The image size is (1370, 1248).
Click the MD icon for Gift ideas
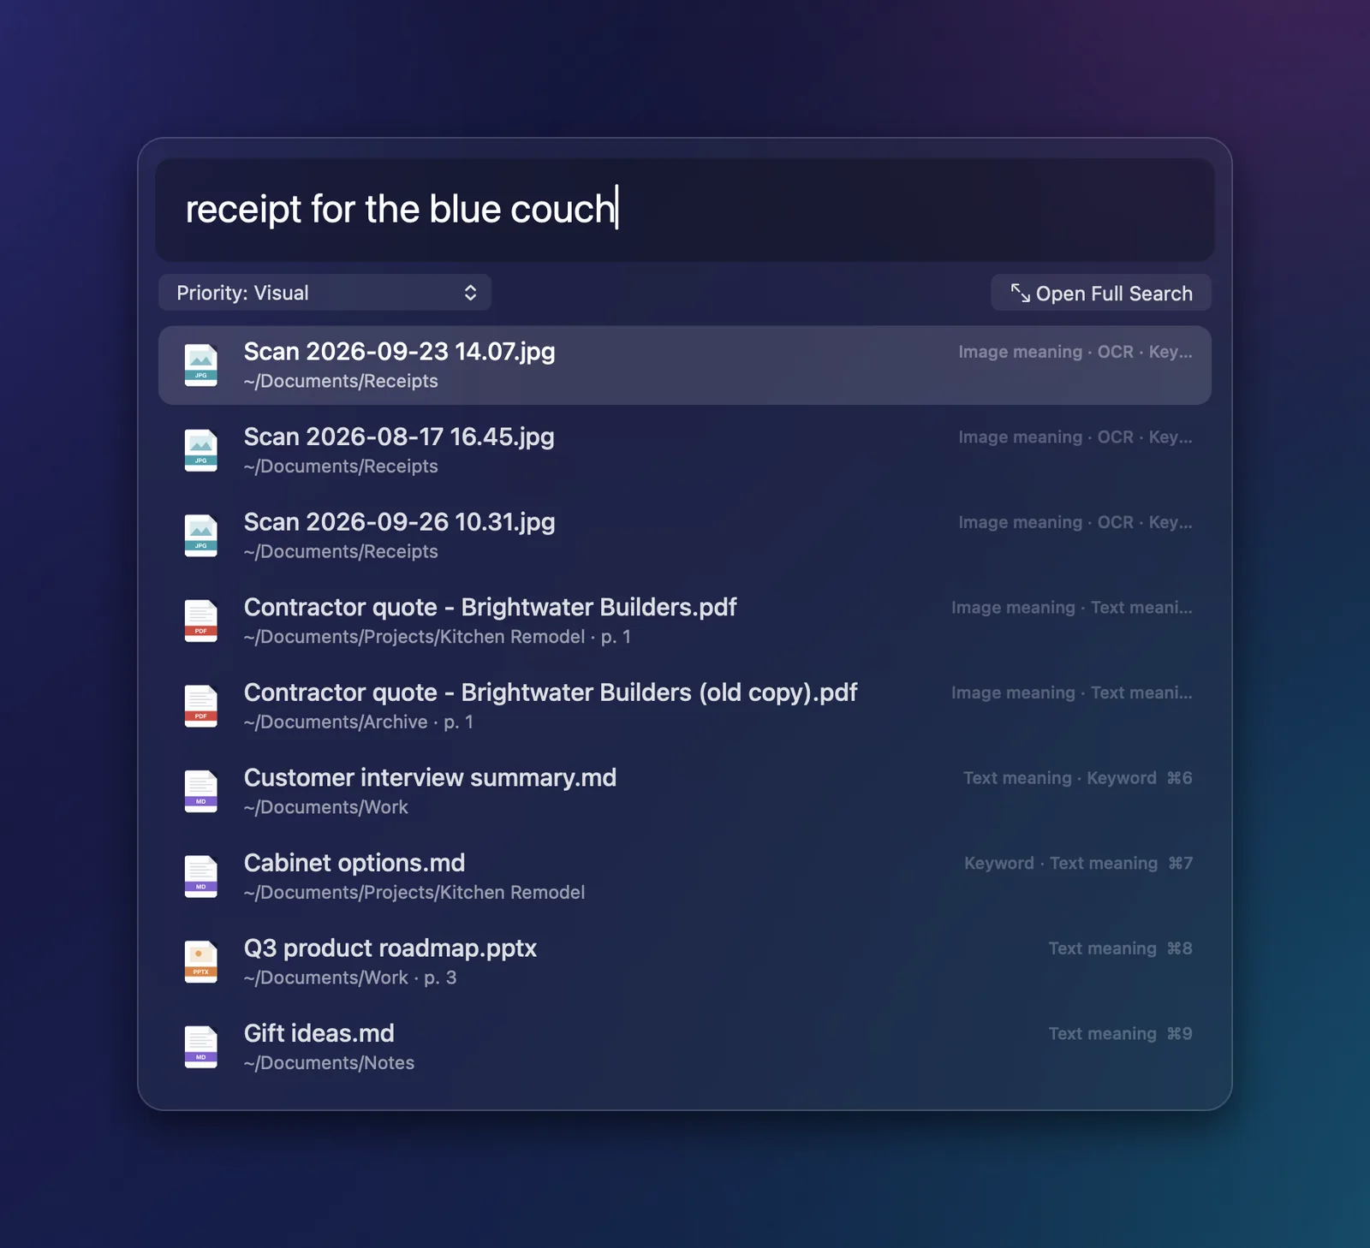point(200,1047)
